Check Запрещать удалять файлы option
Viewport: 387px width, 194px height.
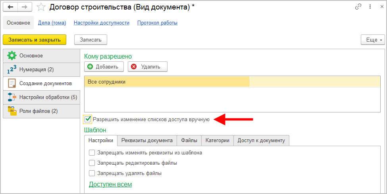(x=92, y=173)
